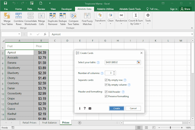Switch to the Review tab
Image resolution: width=195 pixels, height=130 pixels.
pos(41,9)
